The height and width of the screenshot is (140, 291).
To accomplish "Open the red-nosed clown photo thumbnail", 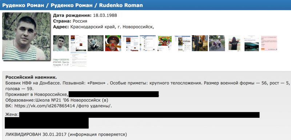I will click(113, 43).
